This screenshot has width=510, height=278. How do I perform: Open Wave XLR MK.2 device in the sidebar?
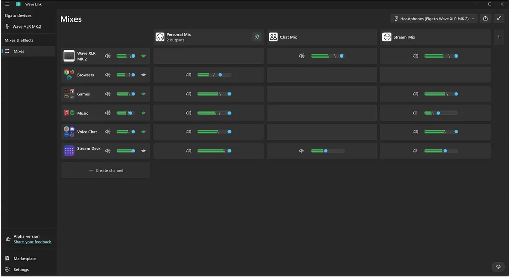click(x=27, y=26)
